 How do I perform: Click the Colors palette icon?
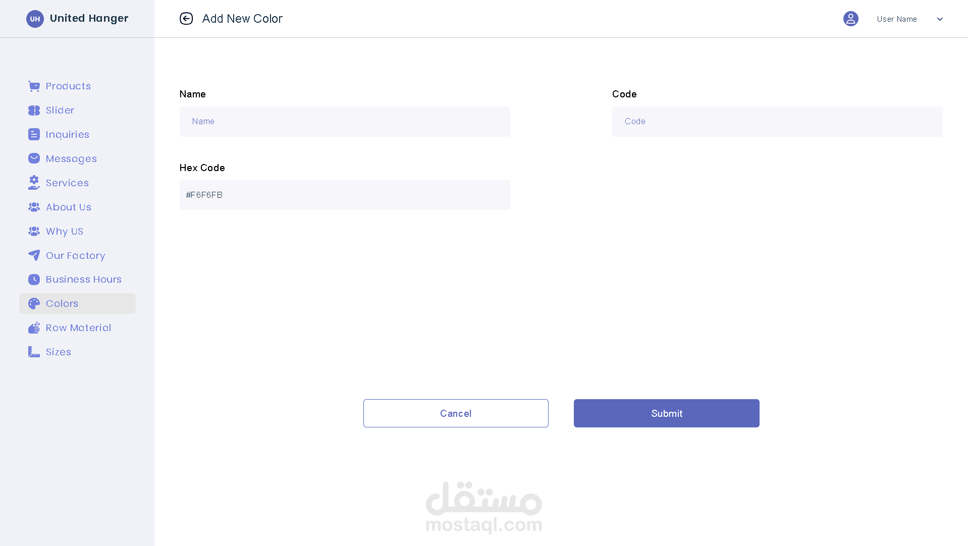[34, 304]
